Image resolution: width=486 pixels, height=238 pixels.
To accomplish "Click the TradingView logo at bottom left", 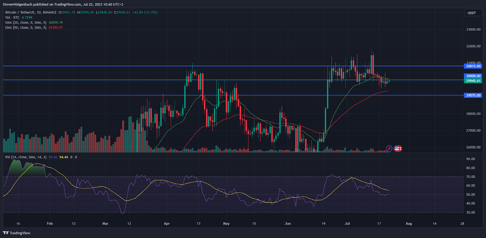I will [x=17, y=233].
